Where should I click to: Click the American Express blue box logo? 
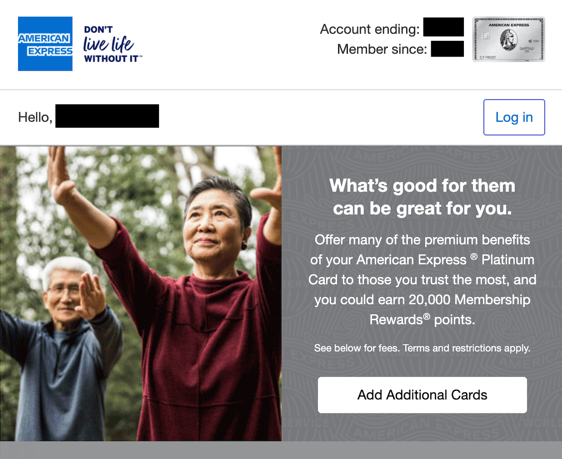click(45, 44)
